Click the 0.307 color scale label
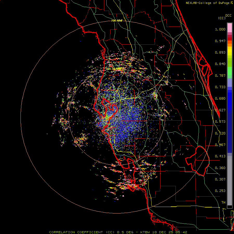This screenshot has height=234, width=234. tap(220, 179)
